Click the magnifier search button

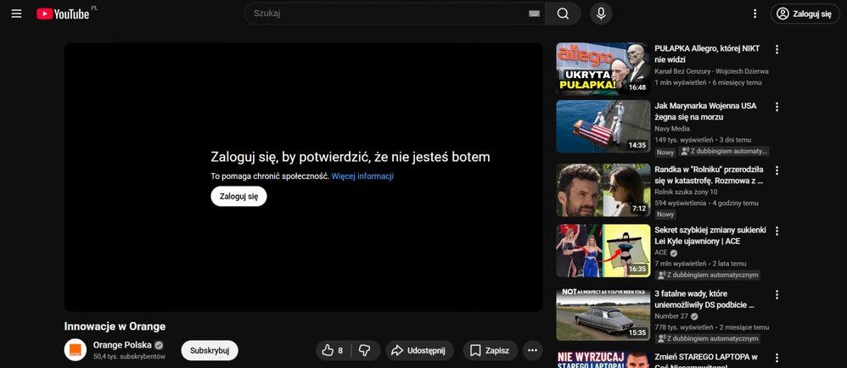563,14
